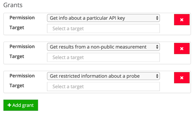Click the Permission label of the measurement grant
The image size is (194, 113).
pos(22,47)
